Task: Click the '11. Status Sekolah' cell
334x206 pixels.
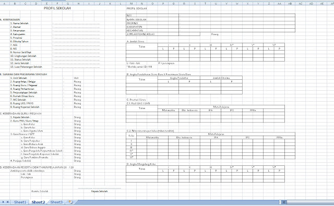Action: click(x=20, y=59)
